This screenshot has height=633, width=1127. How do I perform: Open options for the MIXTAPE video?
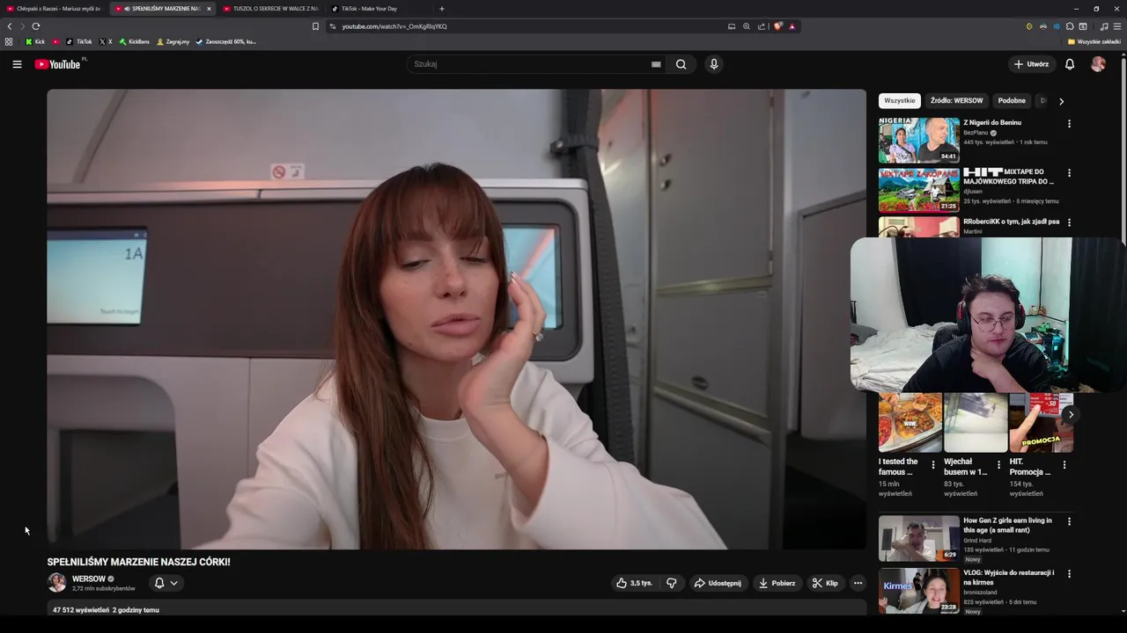(x=1069, y=173)
